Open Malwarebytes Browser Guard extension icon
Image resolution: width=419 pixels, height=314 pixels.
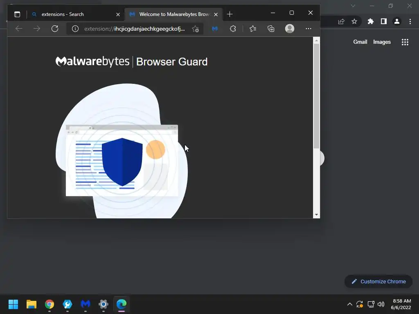point(215,29)
